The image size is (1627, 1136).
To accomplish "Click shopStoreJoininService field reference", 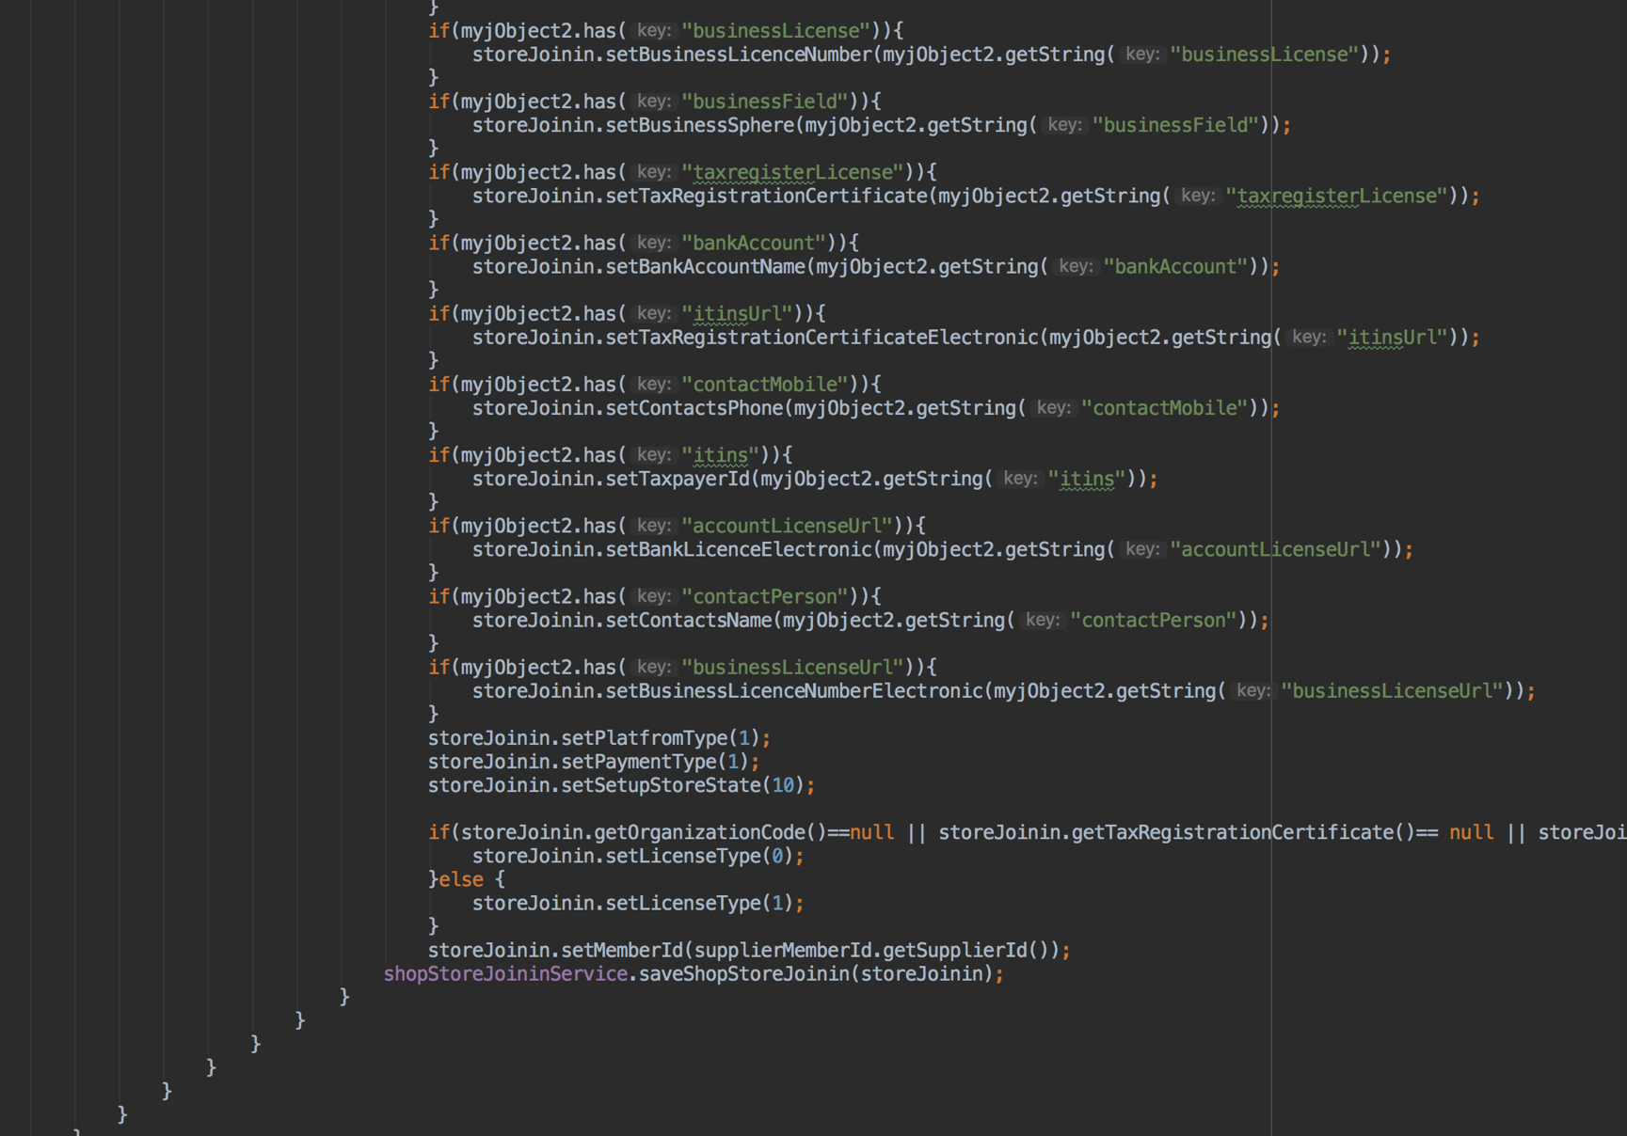I will (505, 974).
